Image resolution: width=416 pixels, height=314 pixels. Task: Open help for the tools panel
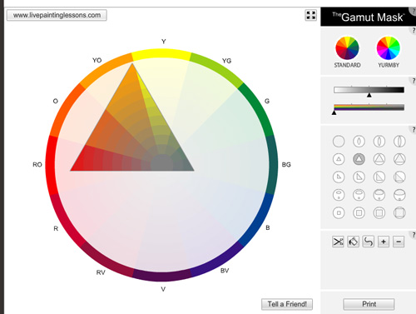(413, 235)
